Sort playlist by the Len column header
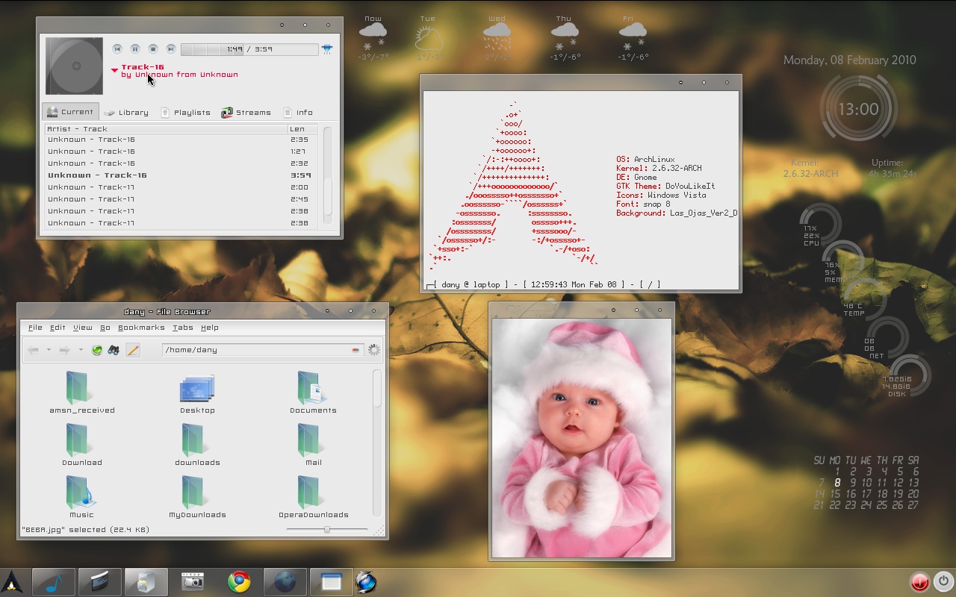956x597 pixels. coord(302,129)
